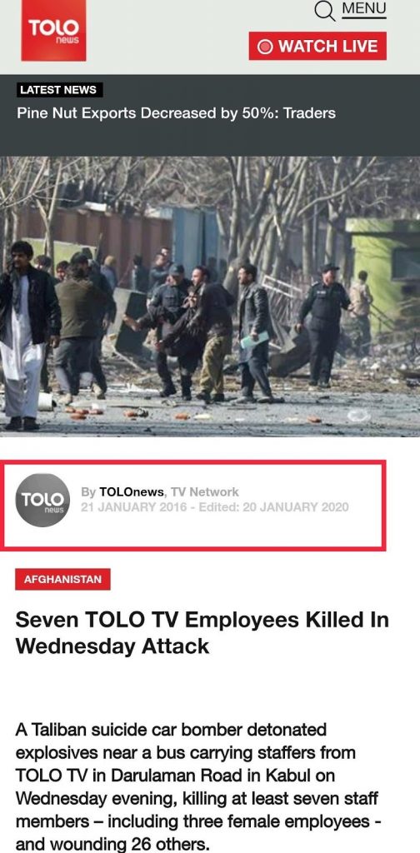The height and width of the screenshot is (853, 420).
Task: Click the grey TOLO news author avatar
Action: pyautogui.click(x=42, y=500)
